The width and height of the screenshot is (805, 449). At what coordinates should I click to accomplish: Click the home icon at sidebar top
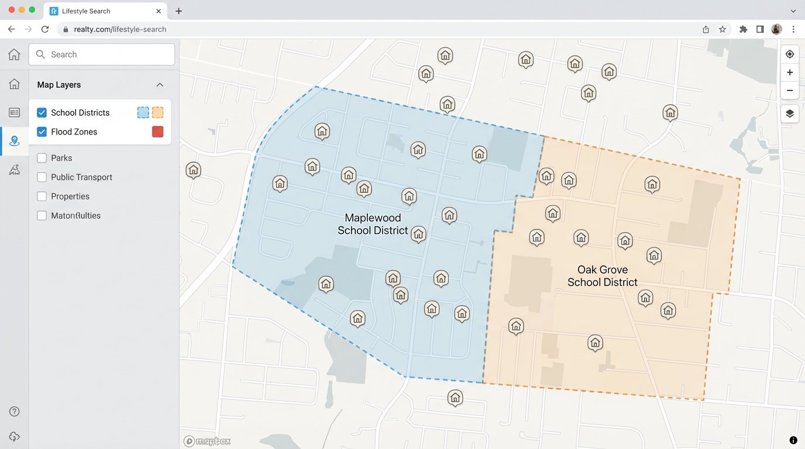[14, 54]
